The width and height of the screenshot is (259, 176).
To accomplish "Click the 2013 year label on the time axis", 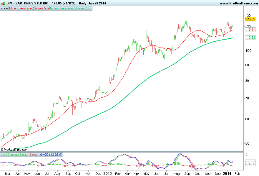I will [107, 174].
